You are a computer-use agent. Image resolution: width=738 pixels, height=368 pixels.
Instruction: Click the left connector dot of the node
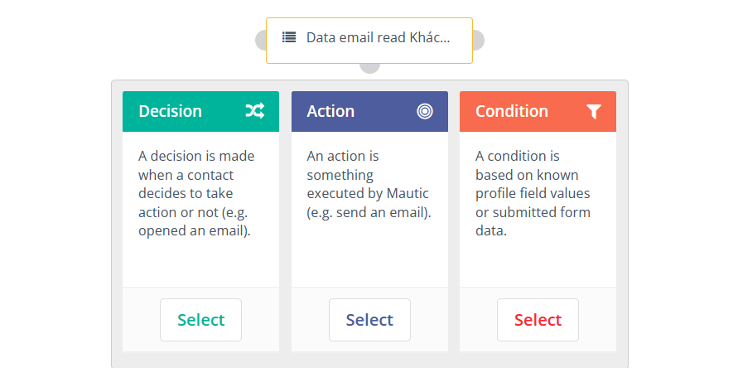[261, 40]
